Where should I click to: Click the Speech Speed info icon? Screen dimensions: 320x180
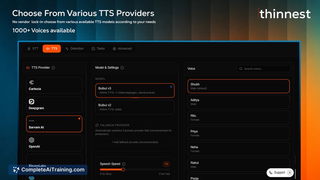point(124,164)
